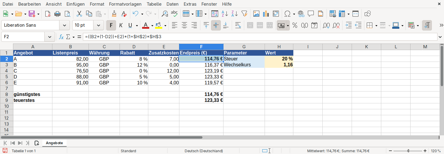
Task: Click the zoom slider handle
Action: tap(408, 151)
